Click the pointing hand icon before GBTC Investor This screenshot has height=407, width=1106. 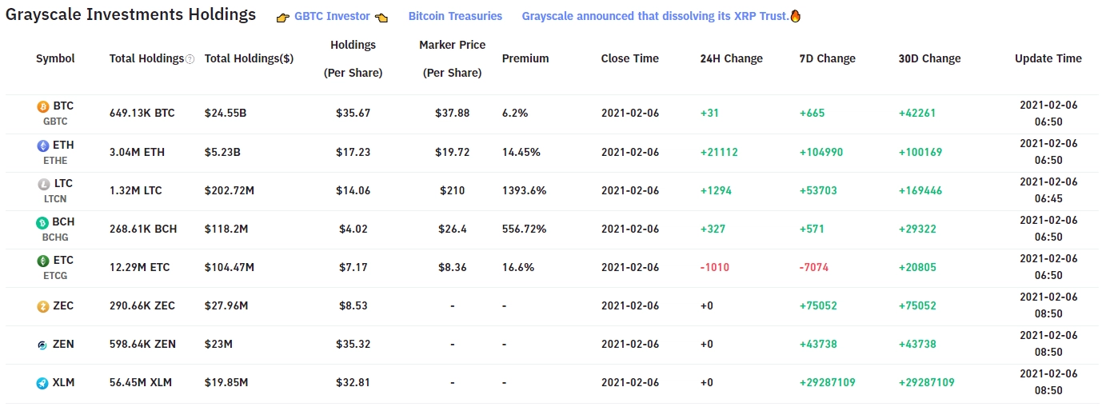[x=283, y=17]
